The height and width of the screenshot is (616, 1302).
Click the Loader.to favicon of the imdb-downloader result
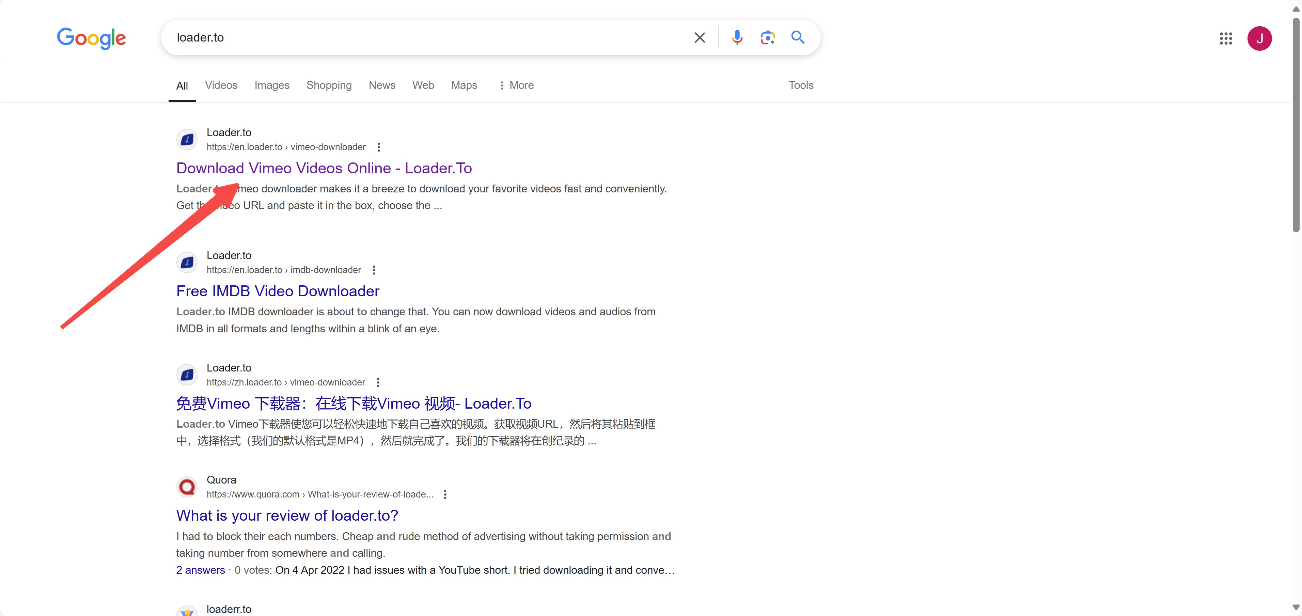click(187, 262)
